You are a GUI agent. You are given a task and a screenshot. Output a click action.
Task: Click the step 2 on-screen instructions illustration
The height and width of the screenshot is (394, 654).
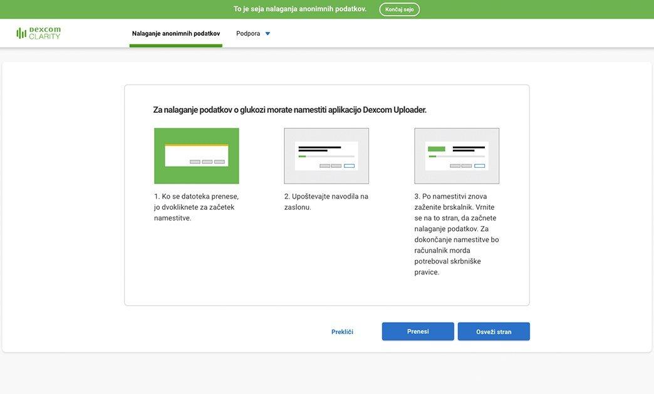[326, 156]
